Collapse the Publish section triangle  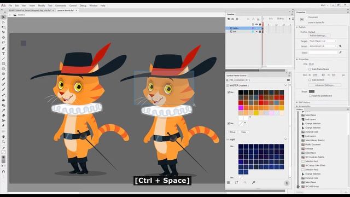coord(297,27)
